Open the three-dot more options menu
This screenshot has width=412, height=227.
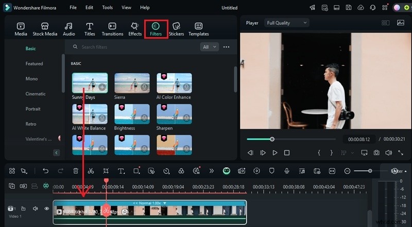[x=226, y=47]
